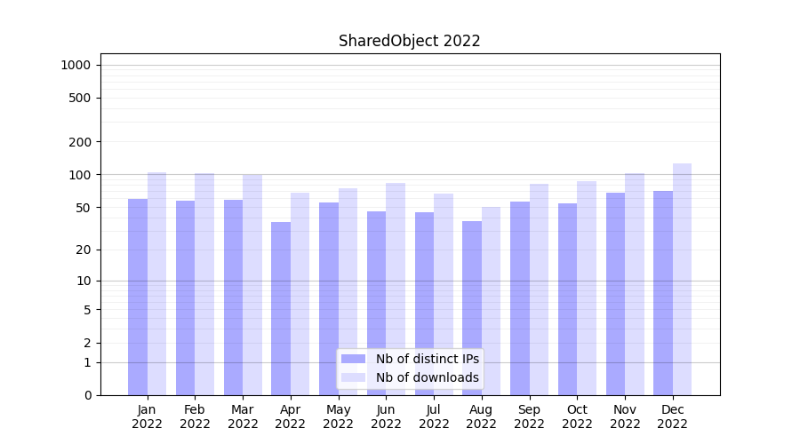Click the November downloads bar
Image resolution: width=800 pixels, height=444 pixels.
[635, 283]
